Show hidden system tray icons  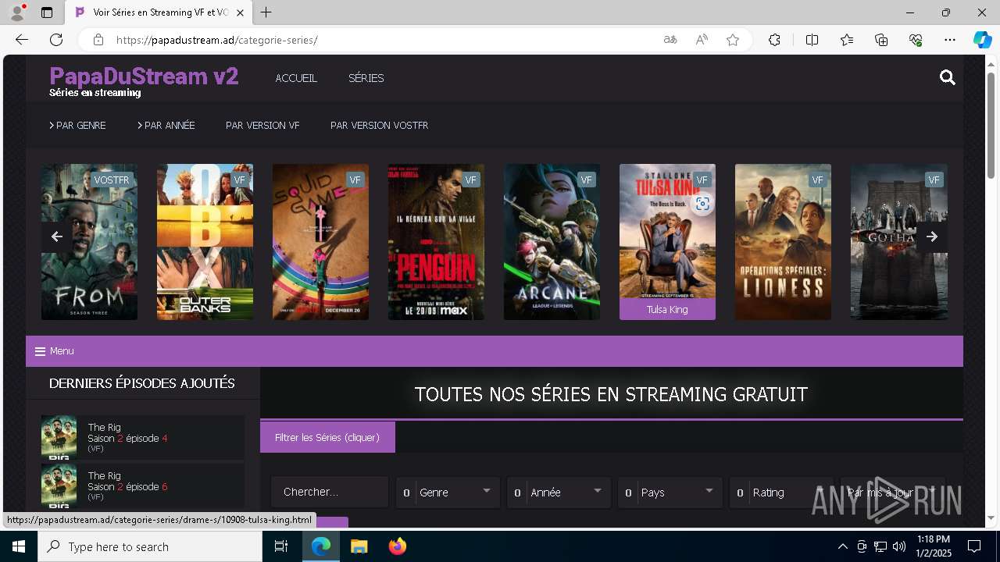click(842, 546)
